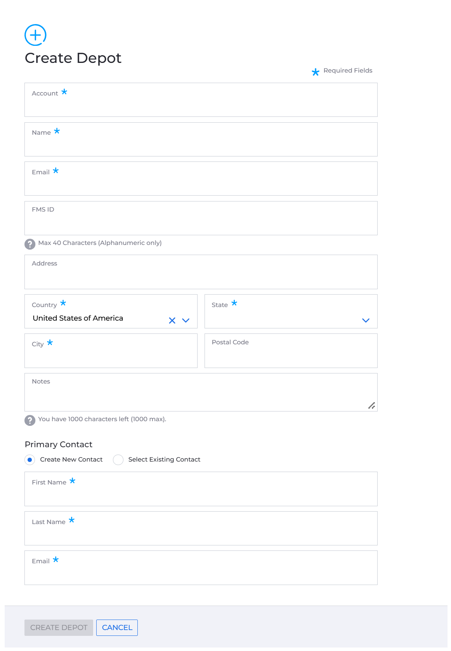Click the 'You have 1000 characters left' text
Image resolution: width=451 pixels, height=651 pixels.
point(102,419)
